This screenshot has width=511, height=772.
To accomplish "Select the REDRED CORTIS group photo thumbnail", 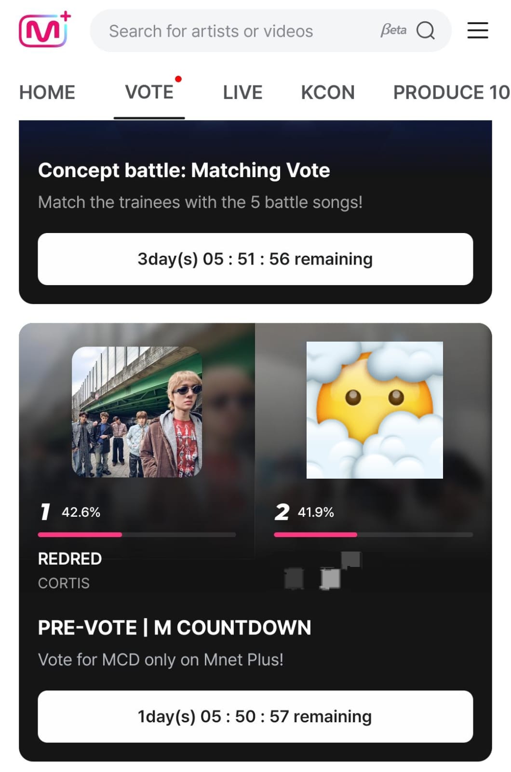I will (x=137, y=412).
